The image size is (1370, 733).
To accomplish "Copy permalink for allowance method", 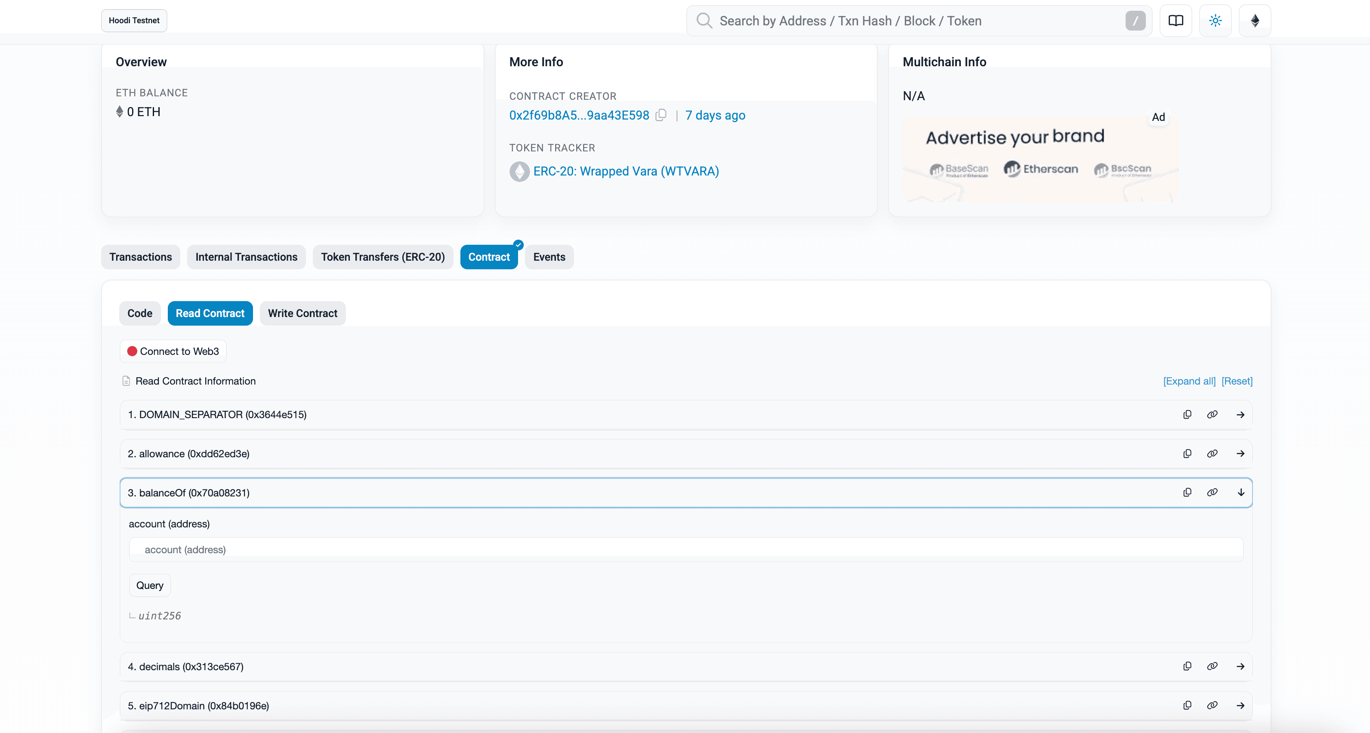I will point(1212,453).
